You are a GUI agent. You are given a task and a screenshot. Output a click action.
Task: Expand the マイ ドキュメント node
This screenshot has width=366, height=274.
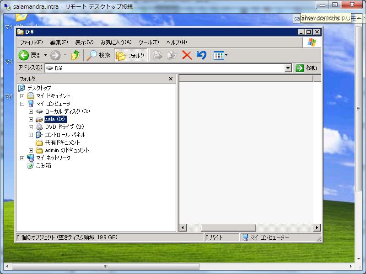(22, 96)
